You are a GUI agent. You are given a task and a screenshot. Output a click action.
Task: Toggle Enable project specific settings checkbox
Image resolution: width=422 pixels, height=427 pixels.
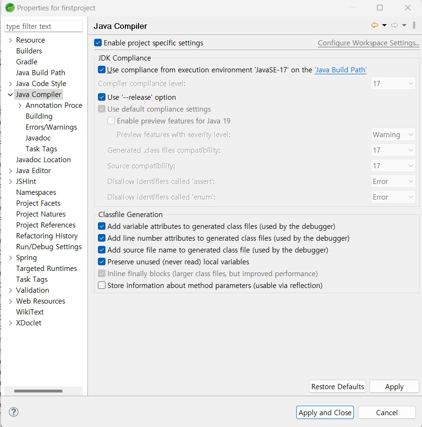(x=98, y=43)
